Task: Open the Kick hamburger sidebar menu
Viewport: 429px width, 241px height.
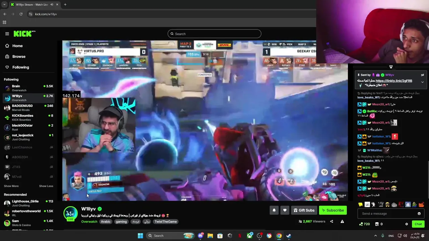Action: (7, 34)
